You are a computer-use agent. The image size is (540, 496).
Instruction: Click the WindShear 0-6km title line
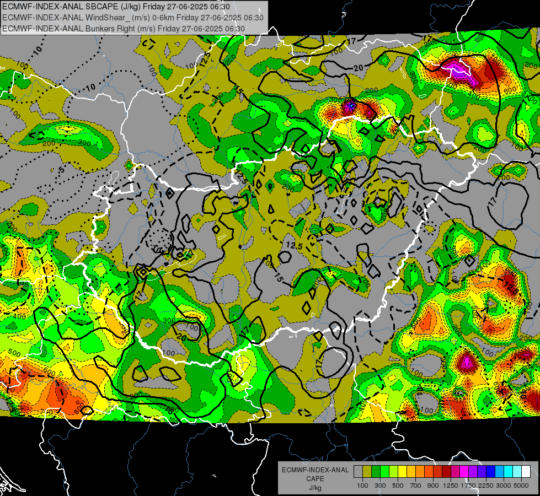tap(132, 18)
